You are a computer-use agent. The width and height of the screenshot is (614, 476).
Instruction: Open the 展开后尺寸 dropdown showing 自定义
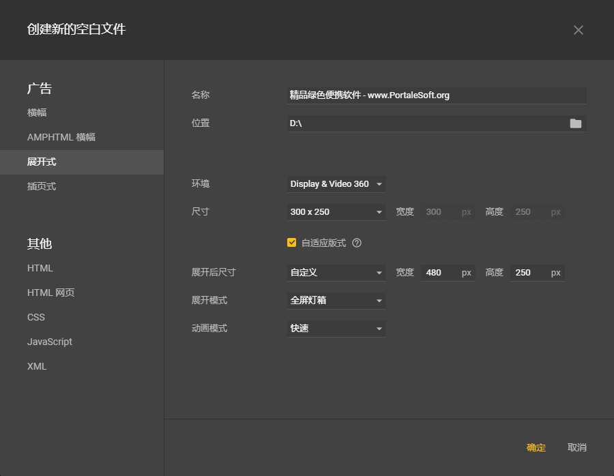(336, 272)
